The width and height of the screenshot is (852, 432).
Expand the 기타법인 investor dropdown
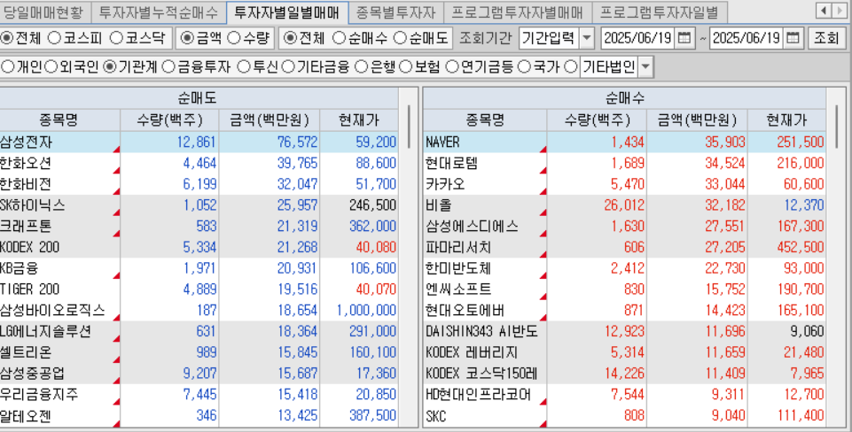coord(645,67)
